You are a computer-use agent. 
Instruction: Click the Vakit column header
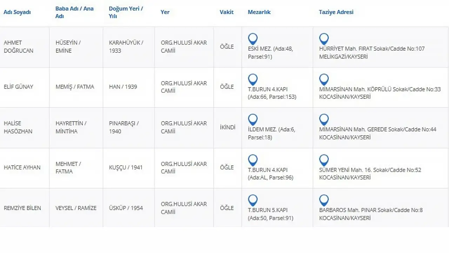click(227, 12)
